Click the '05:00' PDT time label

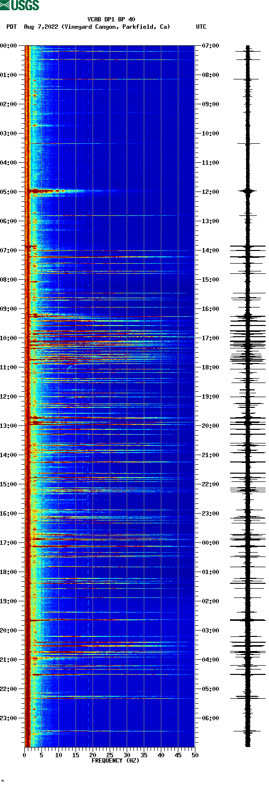pyautogui.click(x=8, y=192)
